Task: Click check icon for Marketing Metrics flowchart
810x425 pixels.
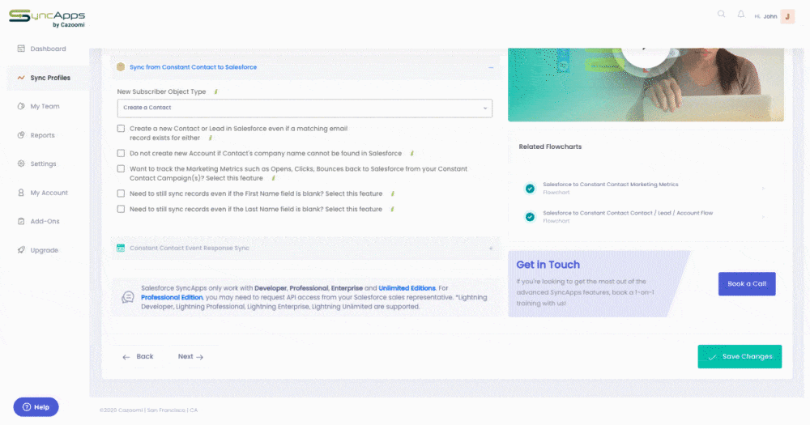Action: coord(530,189)
